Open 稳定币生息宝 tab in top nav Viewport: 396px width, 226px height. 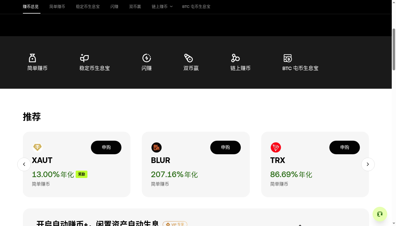pyautogui.click(x=88, y=6)
